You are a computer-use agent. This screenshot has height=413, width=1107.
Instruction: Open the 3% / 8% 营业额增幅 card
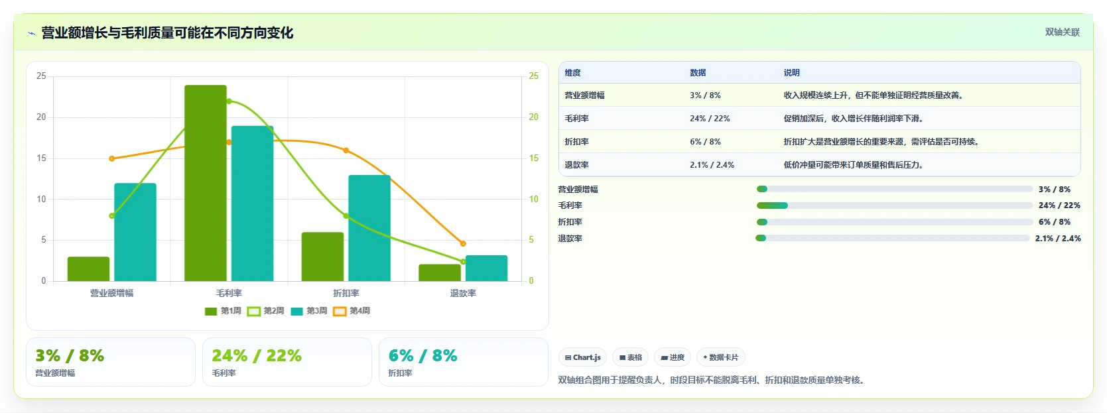(111, 362)
